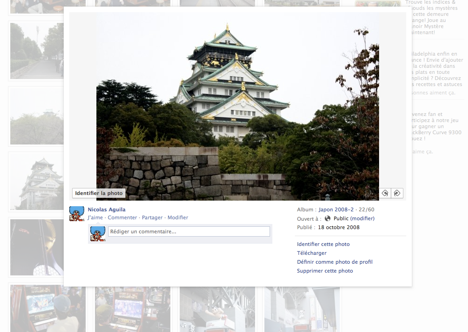This screenshot has height=332, width=468.
Task: Click Modifier under the author name
Action: (x=178, y=217)
